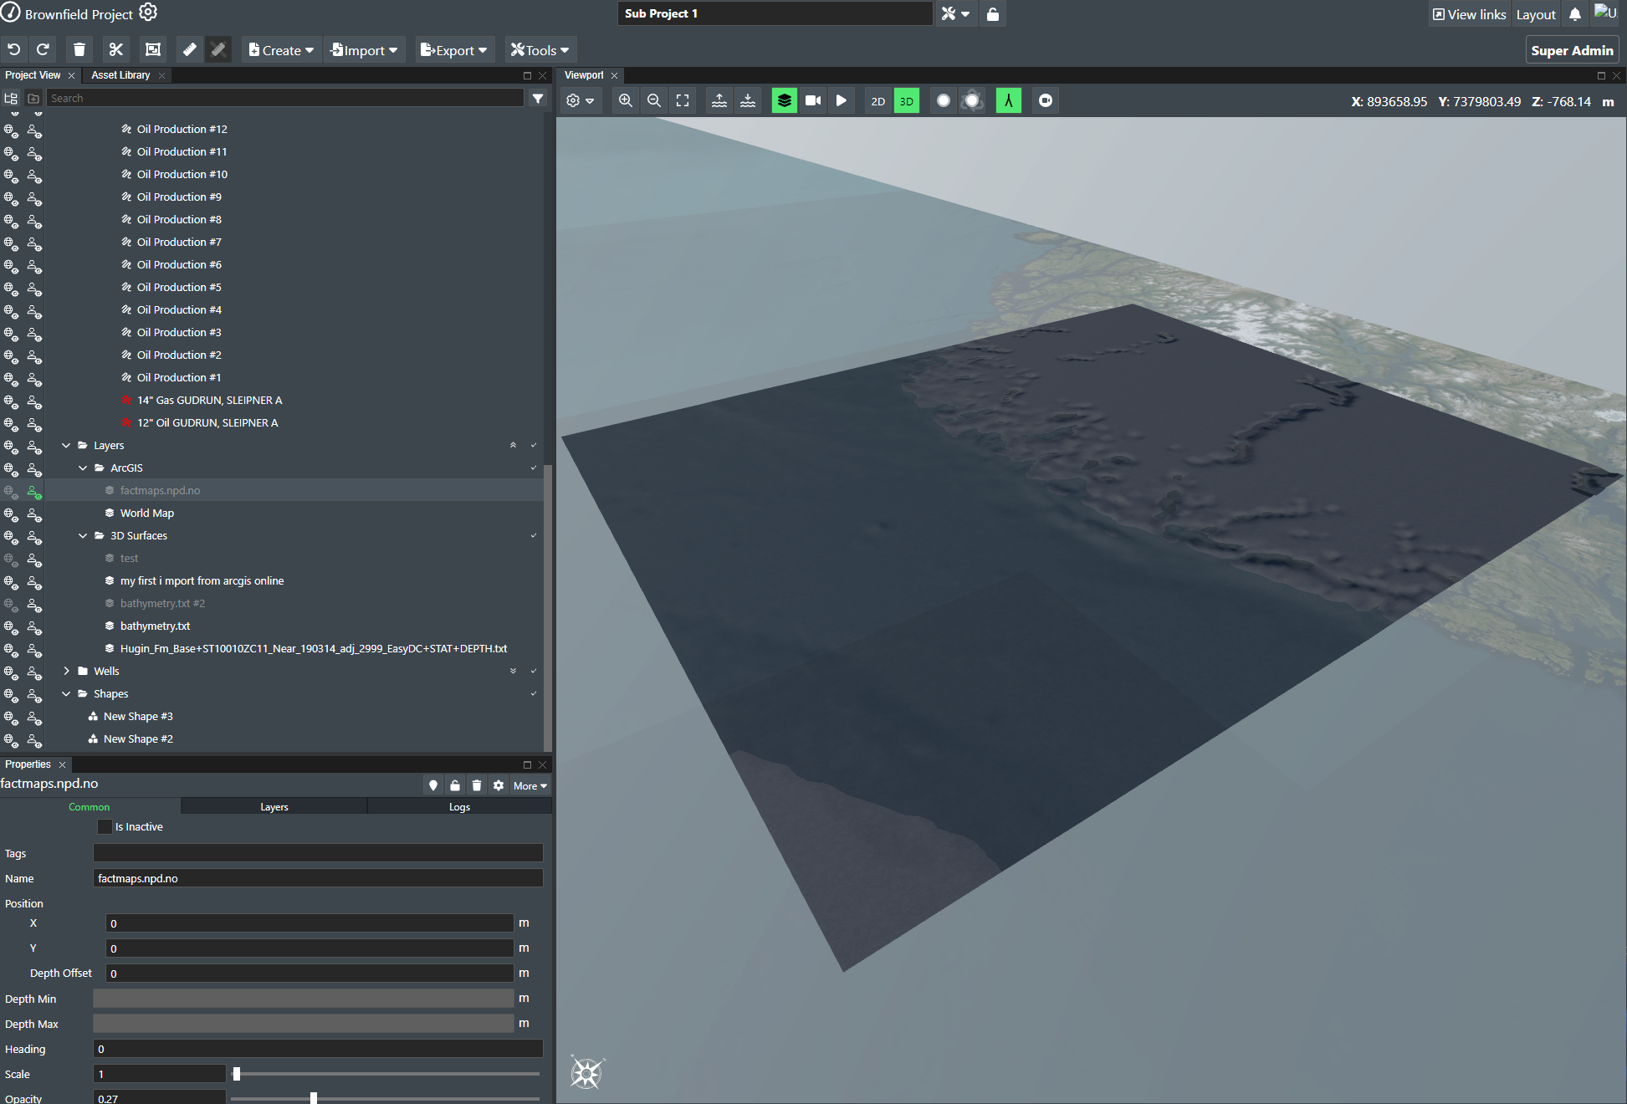Collapse the Layers folder
Viewport: 1627px width, 1104px height.
(66, 446)
